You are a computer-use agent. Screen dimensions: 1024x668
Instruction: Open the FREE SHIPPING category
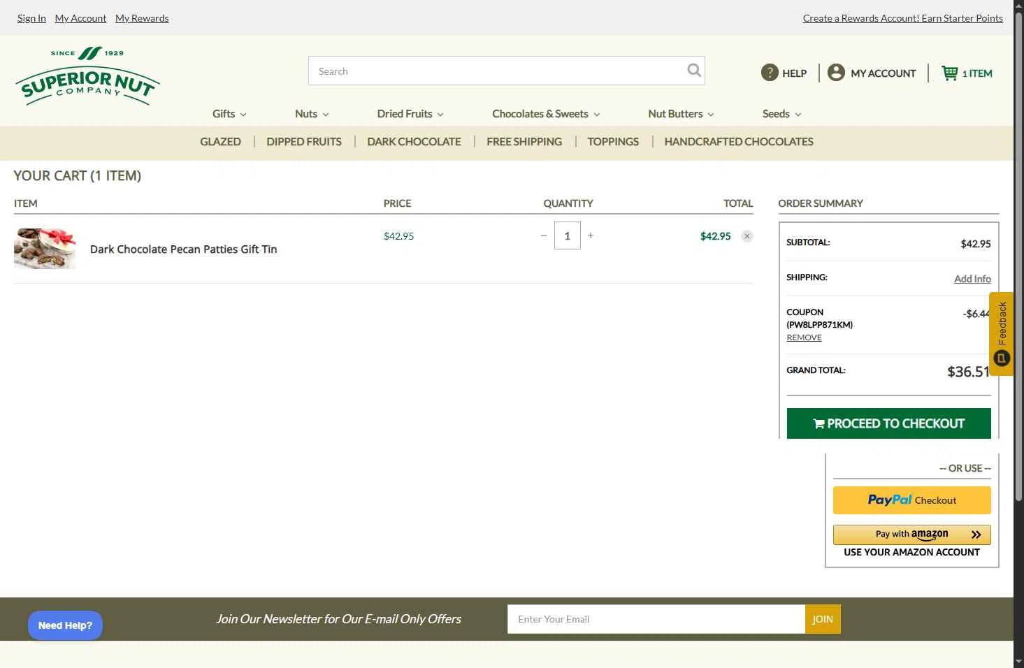click(524, 142)
